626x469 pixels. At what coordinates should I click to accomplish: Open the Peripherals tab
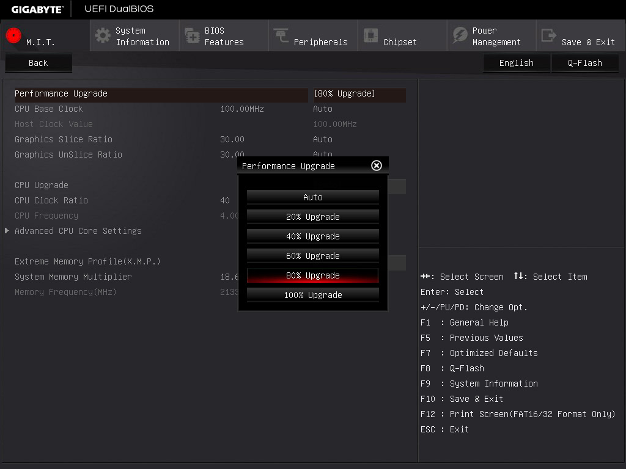tap(313, 36)
